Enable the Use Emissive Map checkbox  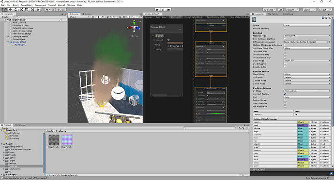pyautogui.click(x=285, y=57)
